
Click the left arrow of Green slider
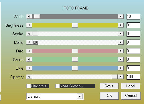point(29,60)
